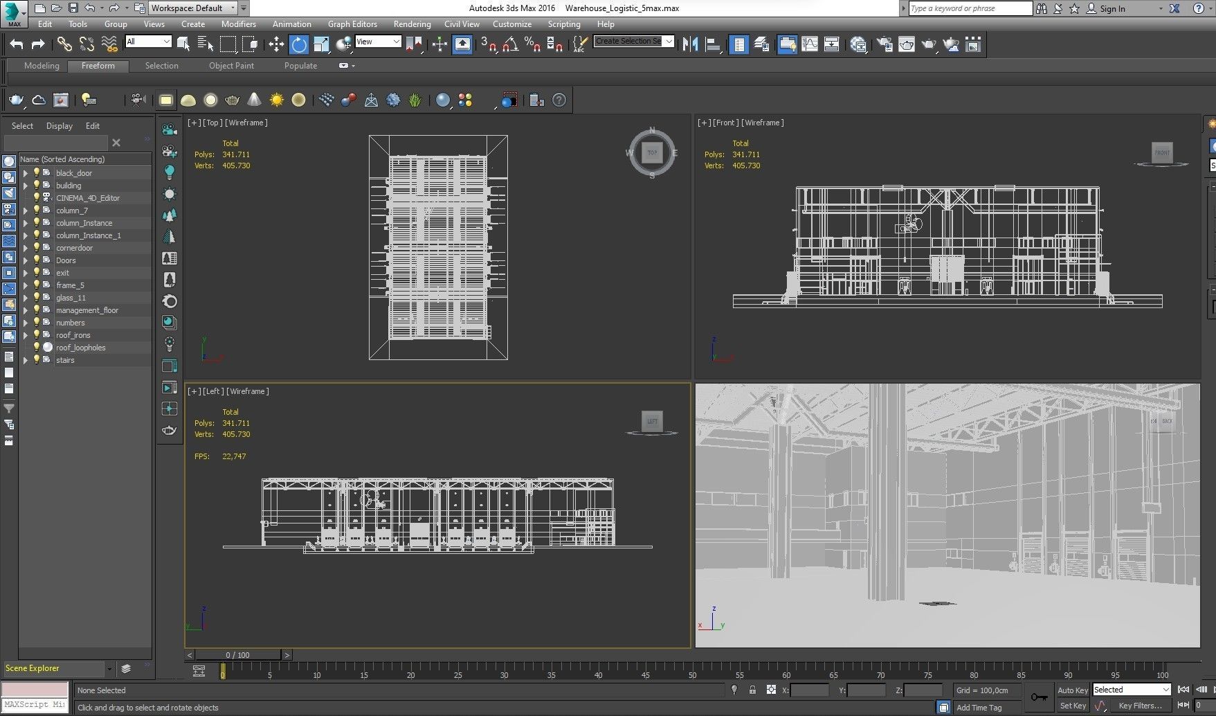Screen dimensions: 1216x716
Task: Open the Workspace Default dropdown
Action: click(x=192, y=8)
